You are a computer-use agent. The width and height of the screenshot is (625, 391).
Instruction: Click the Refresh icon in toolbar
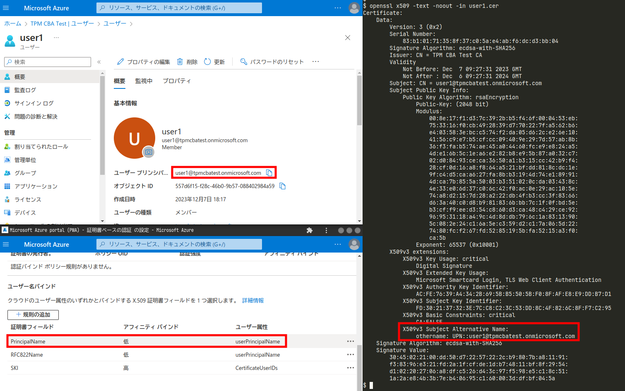[x=207, y=62]
